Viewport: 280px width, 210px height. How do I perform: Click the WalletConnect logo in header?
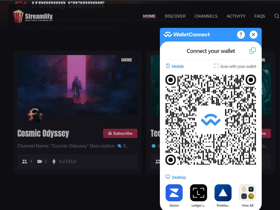[x=186, y=34]
